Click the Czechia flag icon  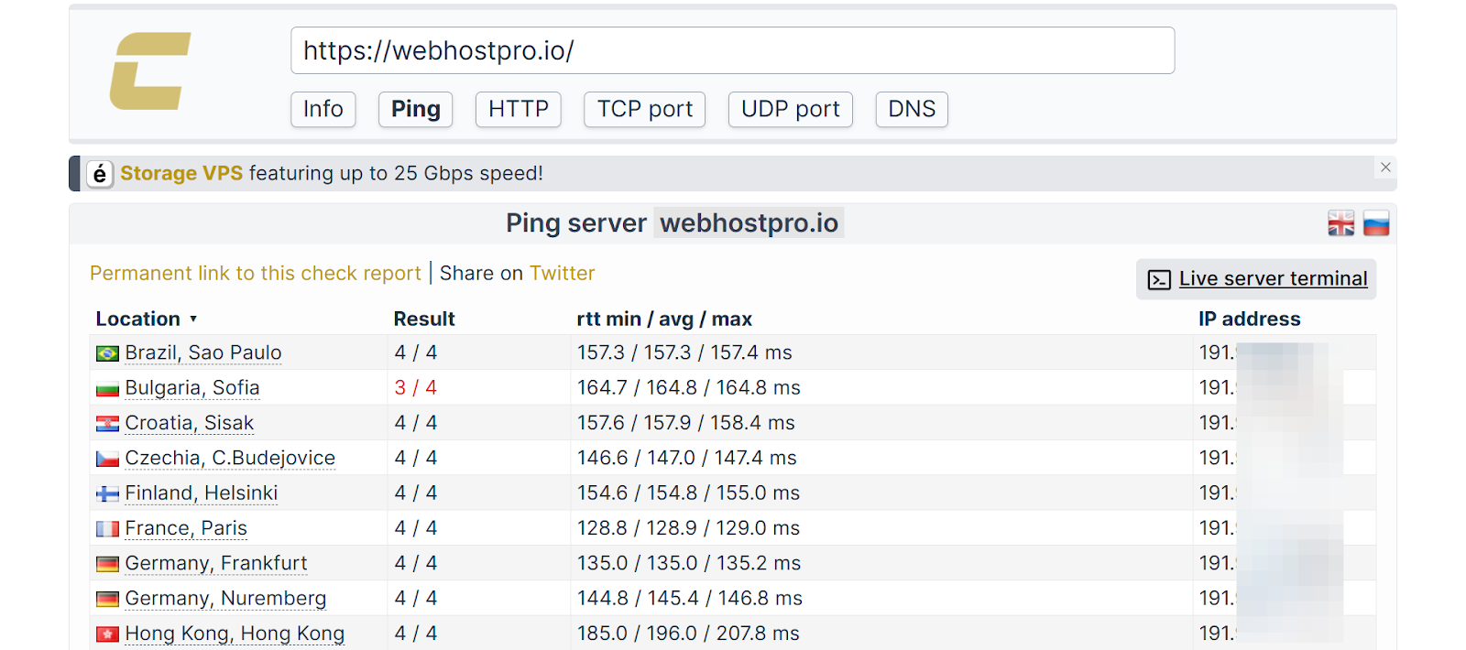pos(107,459)
